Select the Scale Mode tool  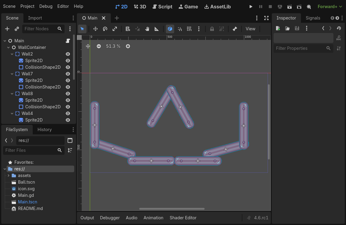click(115, 29)
